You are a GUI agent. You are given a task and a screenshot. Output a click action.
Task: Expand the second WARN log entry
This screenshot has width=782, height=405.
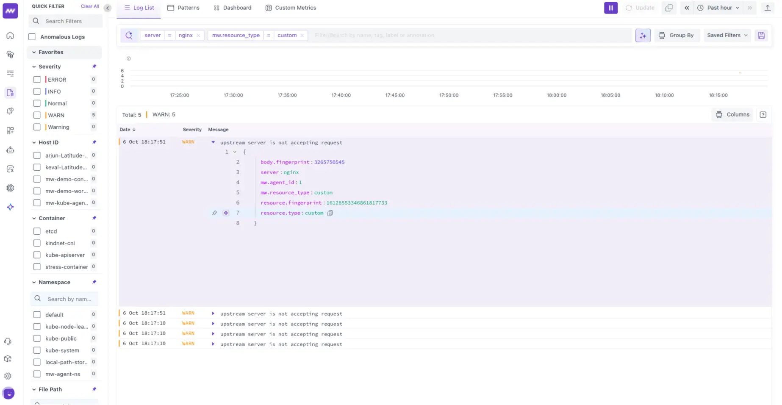click(x=213, y=313)
